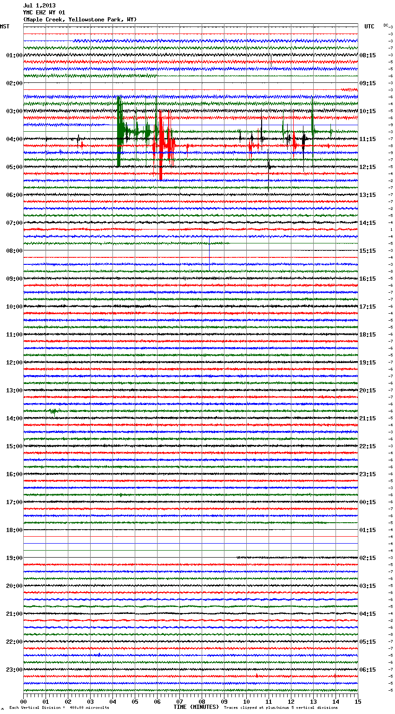Click the "TIME (MINUTES)" axis title
Viewport: 395px width, 714px height.
point(196,707)
